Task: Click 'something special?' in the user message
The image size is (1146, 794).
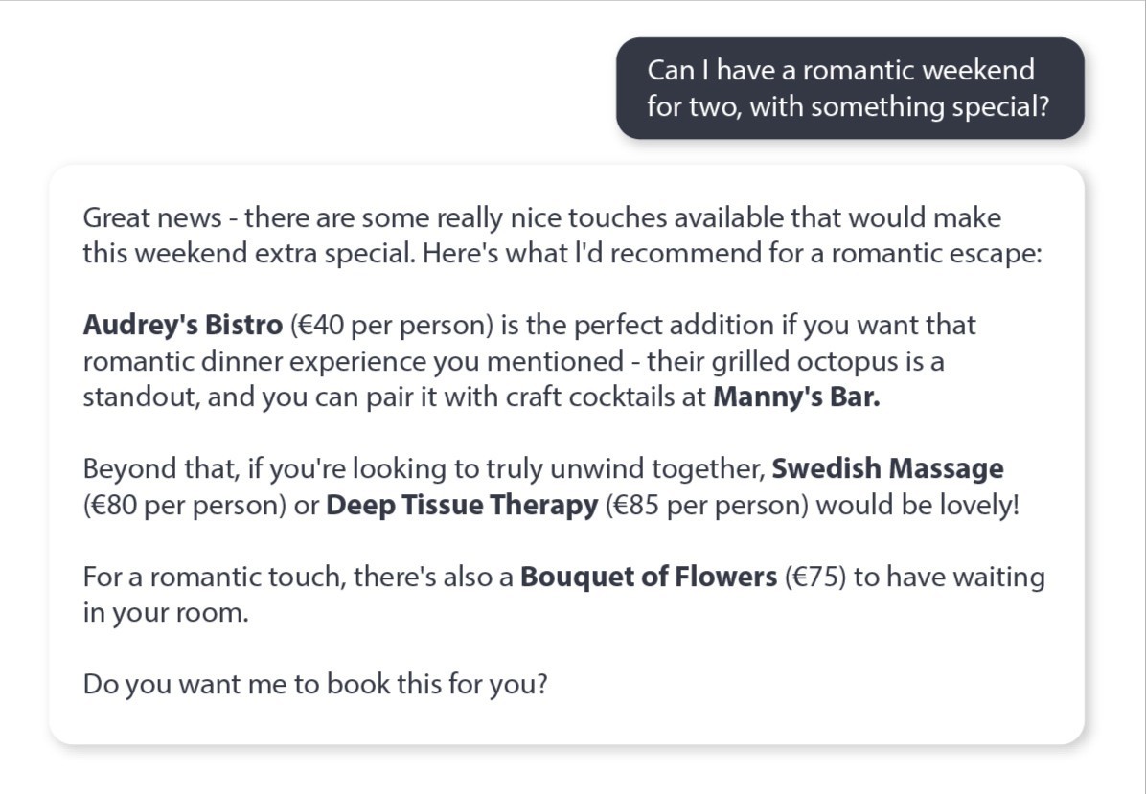Action: [x=929, y=106]
